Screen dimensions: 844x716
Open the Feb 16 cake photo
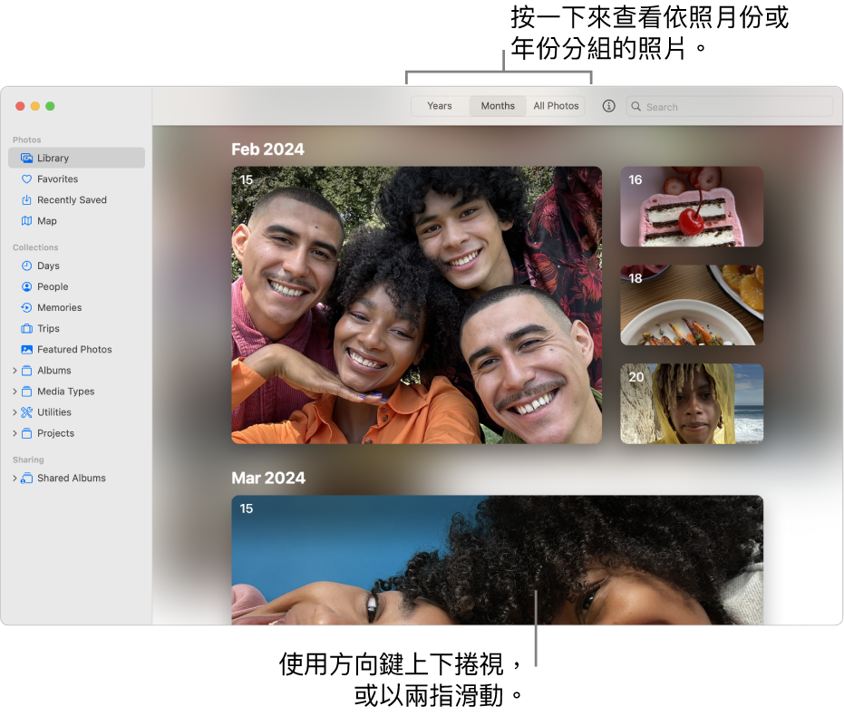(692, 207)
